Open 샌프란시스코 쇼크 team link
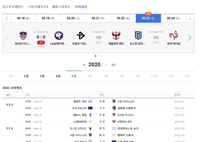202x142 pixels. click(x=128, y=128)
